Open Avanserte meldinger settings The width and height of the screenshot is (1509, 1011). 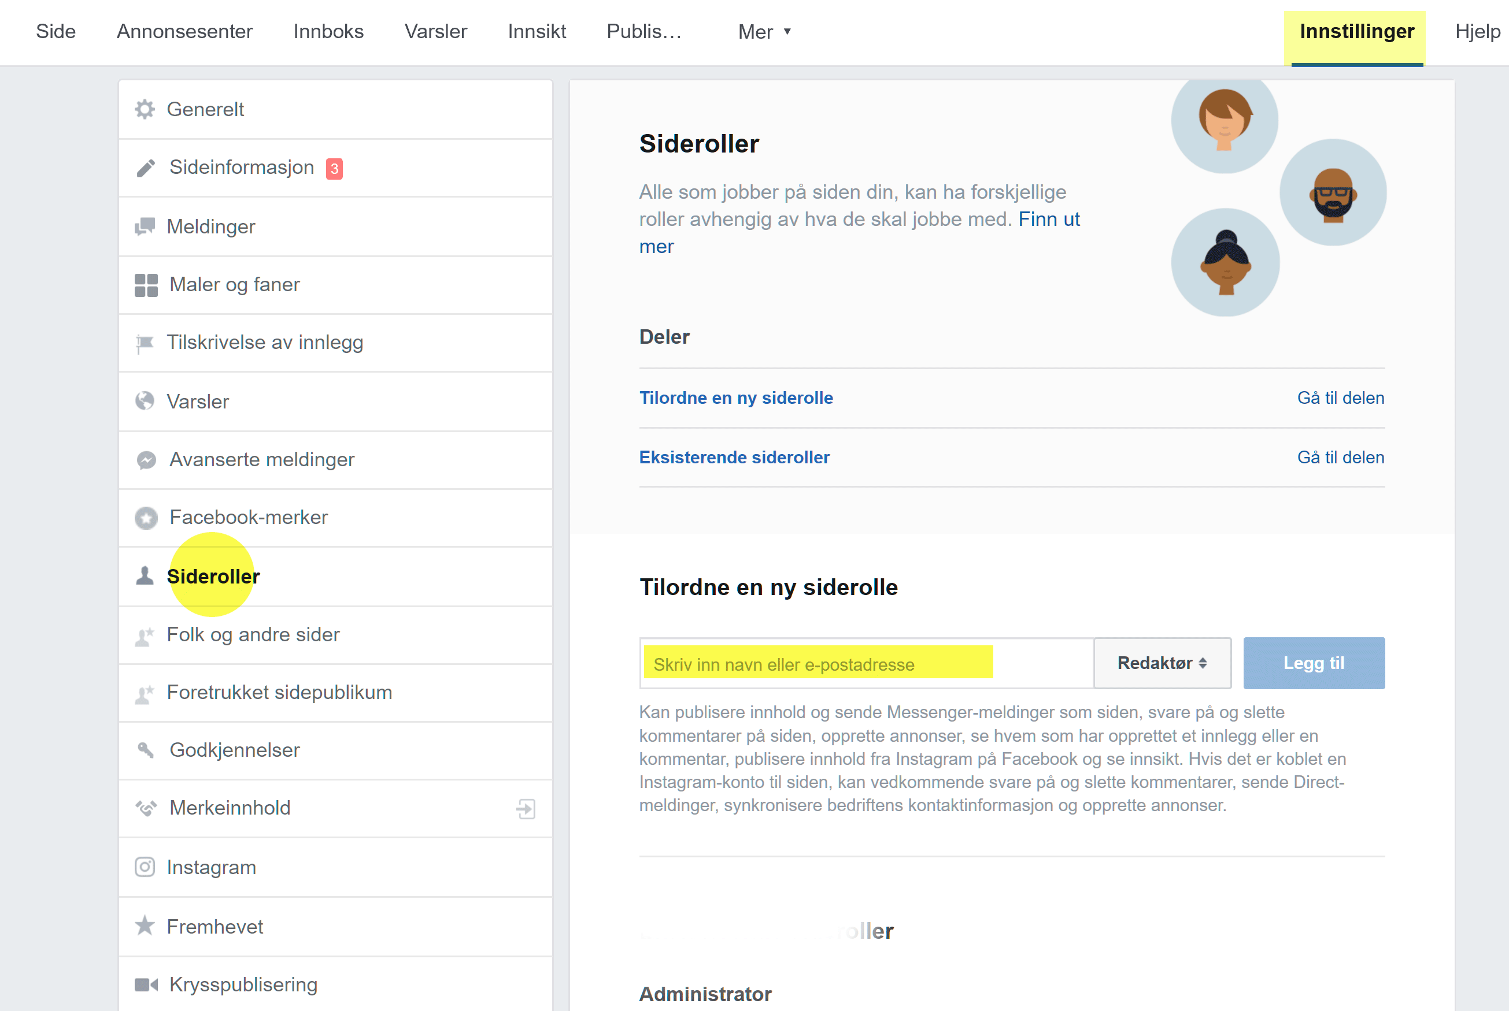click(x=335, y=460)
